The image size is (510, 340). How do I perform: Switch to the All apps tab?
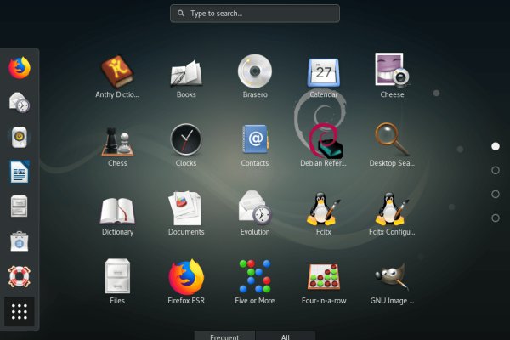coord(286,336)
